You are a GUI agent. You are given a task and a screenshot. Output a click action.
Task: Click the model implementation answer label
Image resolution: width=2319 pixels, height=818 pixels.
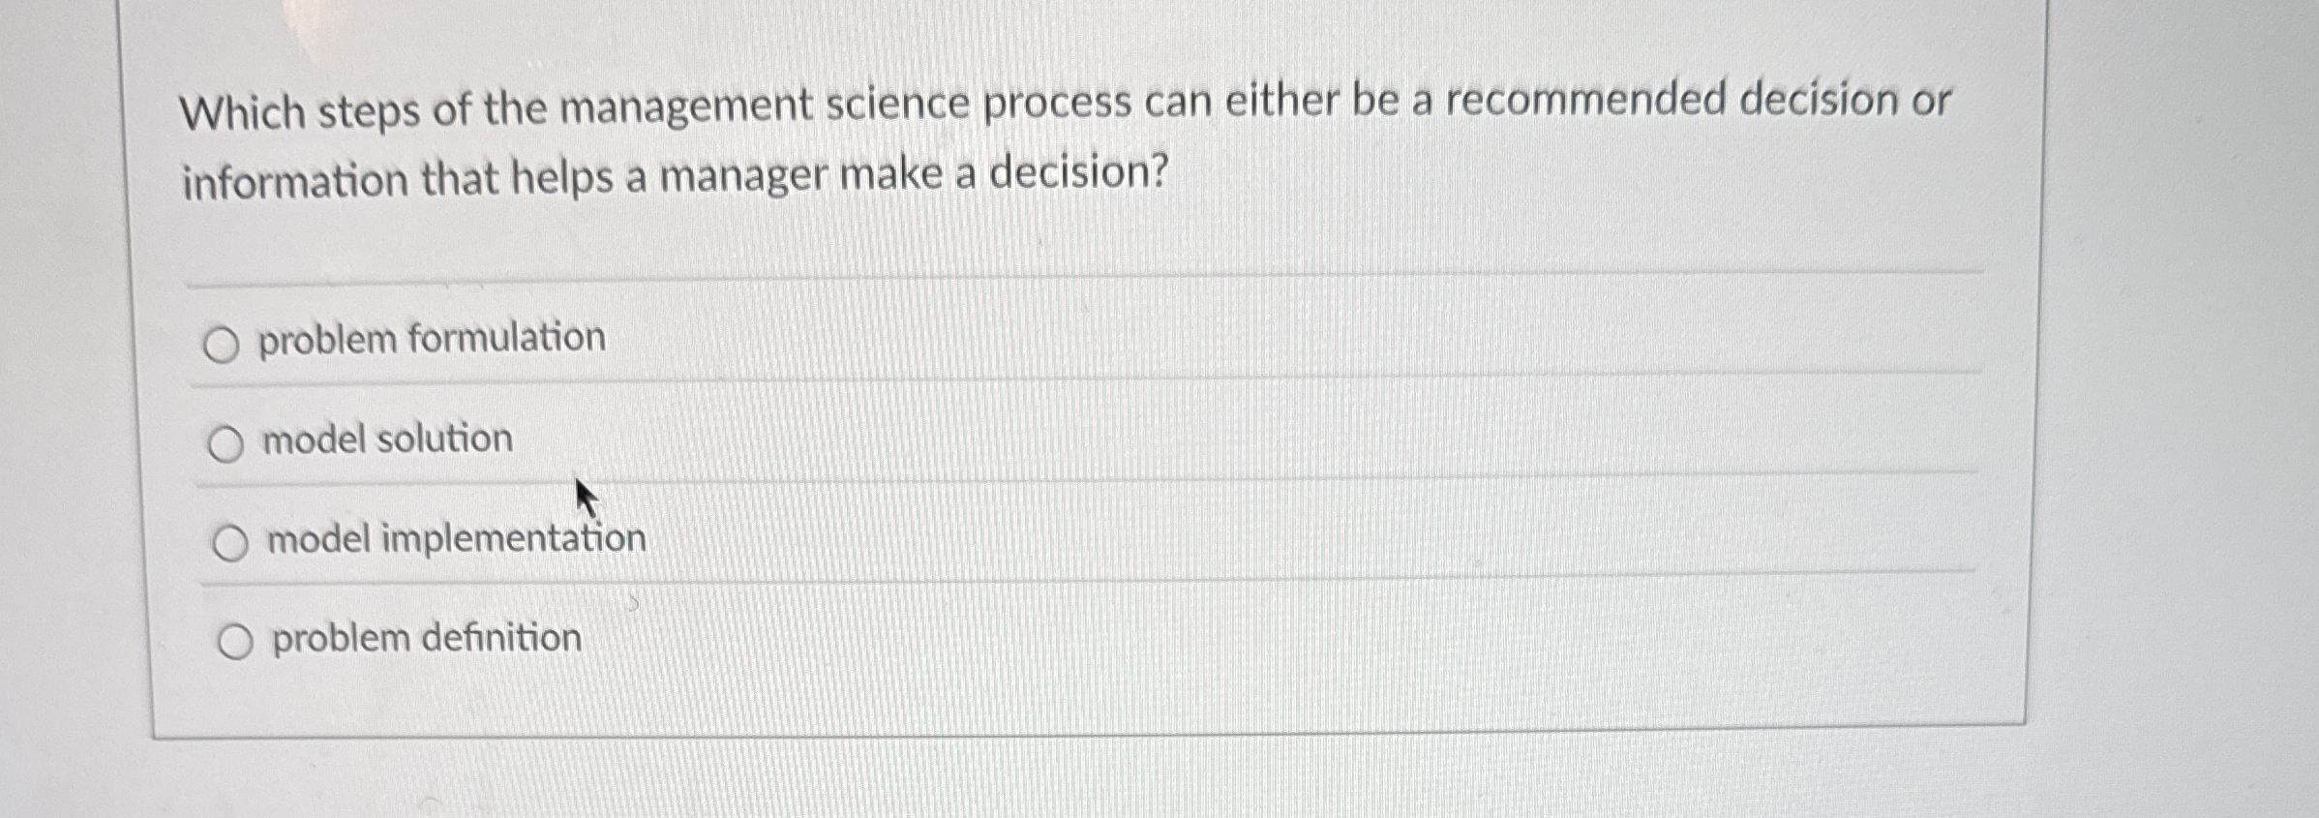453,540
